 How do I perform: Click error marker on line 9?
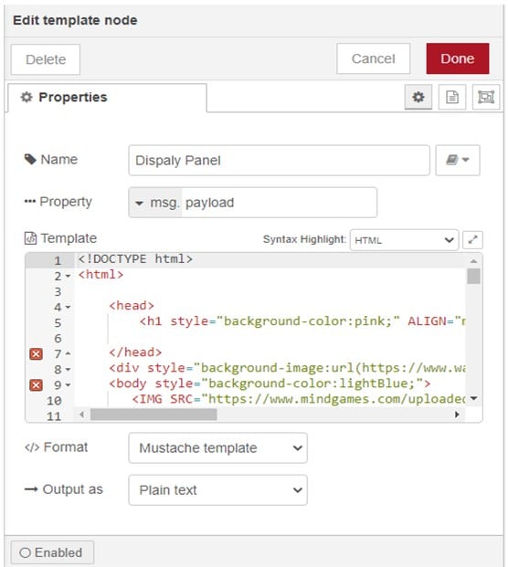click(36, 384)
